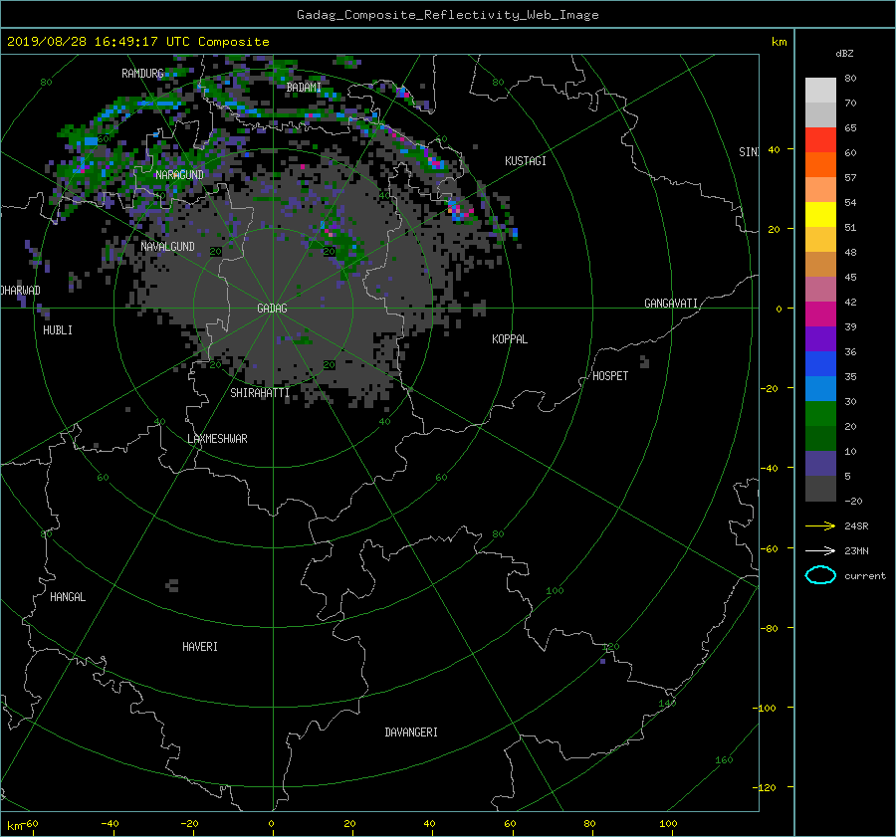The height and width of the screenshot is (837, 896).
Task: Click the NARAGUND town label
Action: coord(179,175)
